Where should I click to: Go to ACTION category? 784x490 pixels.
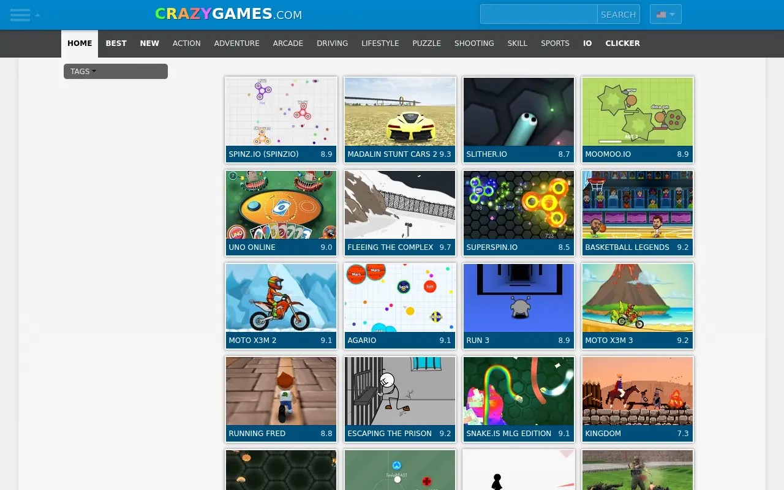click(187, 43)
